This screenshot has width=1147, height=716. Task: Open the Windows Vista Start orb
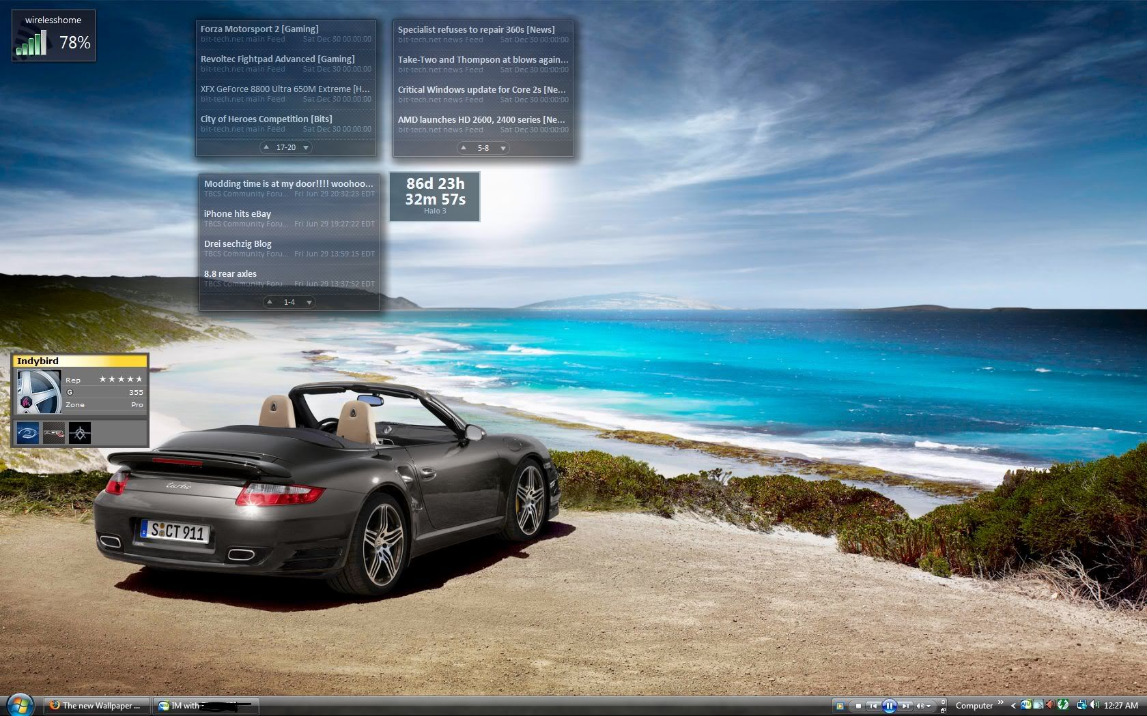(19, 705)
